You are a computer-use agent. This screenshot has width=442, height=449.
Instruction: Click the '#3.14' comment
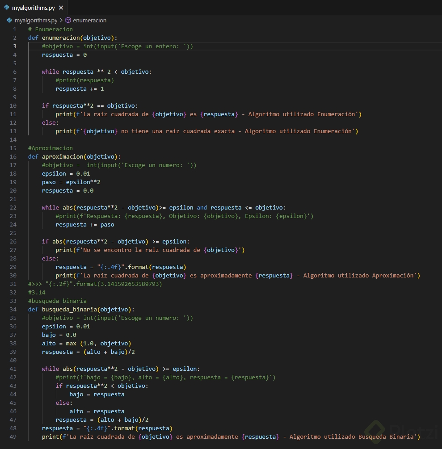click(37, 293)
